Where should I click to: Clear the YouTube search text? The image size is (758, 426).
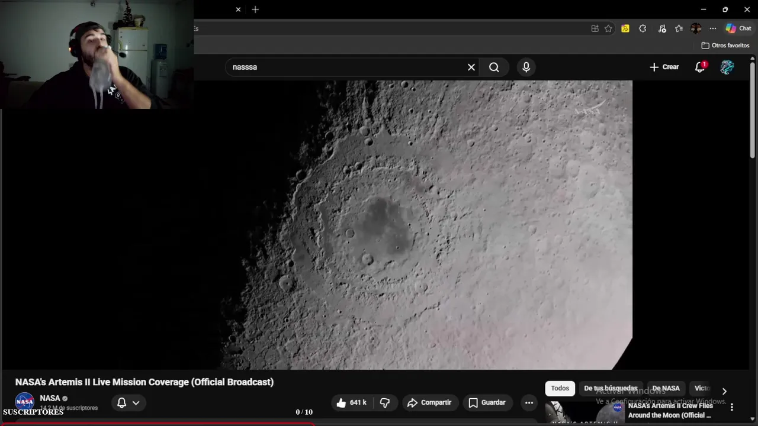pos(471,67)
